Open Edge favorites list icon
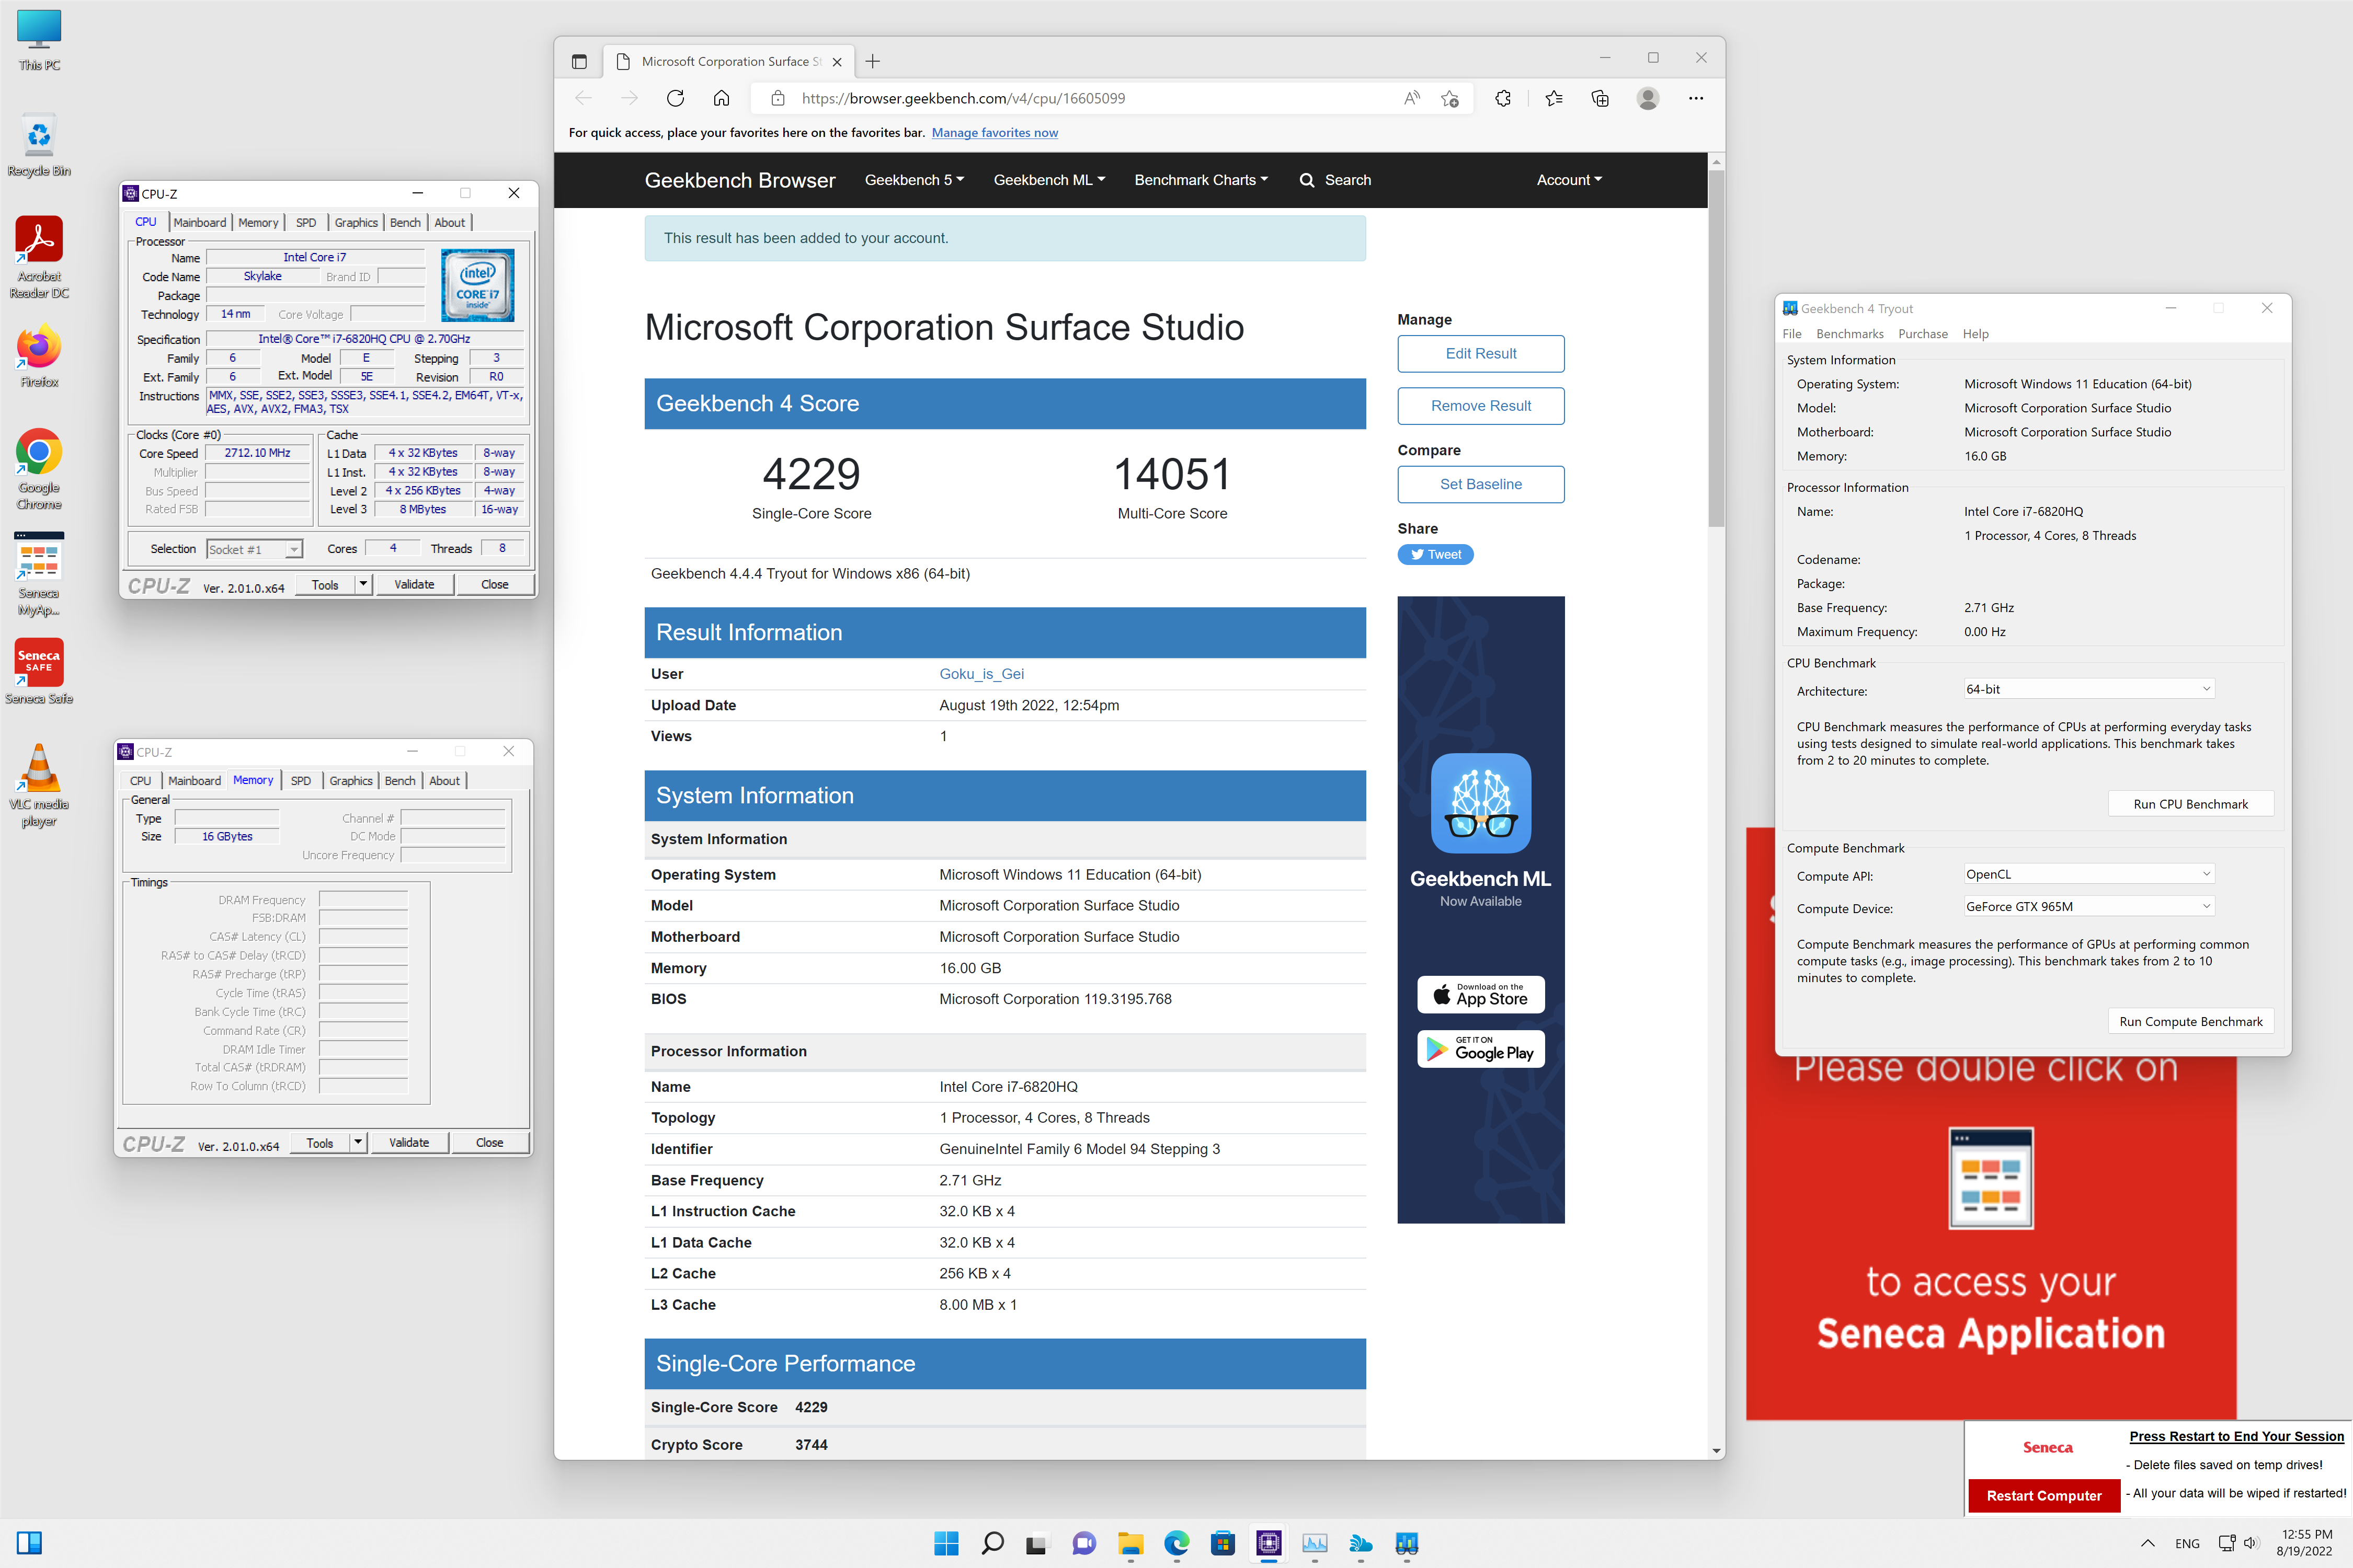The image size is (2353, 1568). coord(1554,98)
